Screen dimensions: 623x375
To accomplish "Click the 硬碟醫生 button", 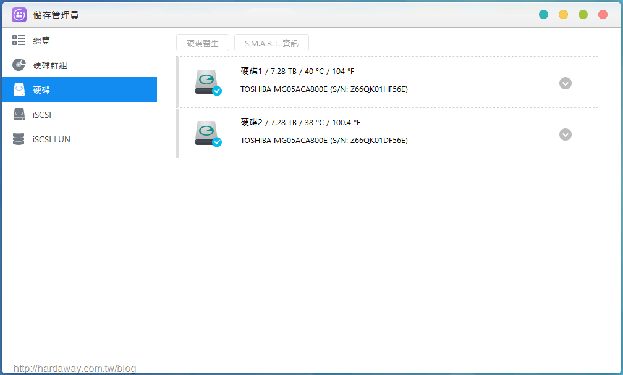I will 203,43.
